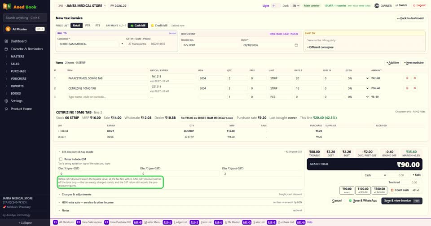Enable the Rates include GST checkbox
The width and height of the screenshot is (431, 226).
pyautogui.click(x=61, y=159)
